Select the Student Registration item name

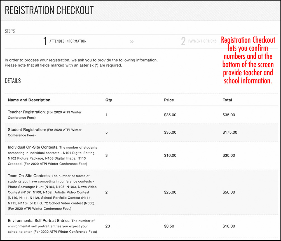26,130
